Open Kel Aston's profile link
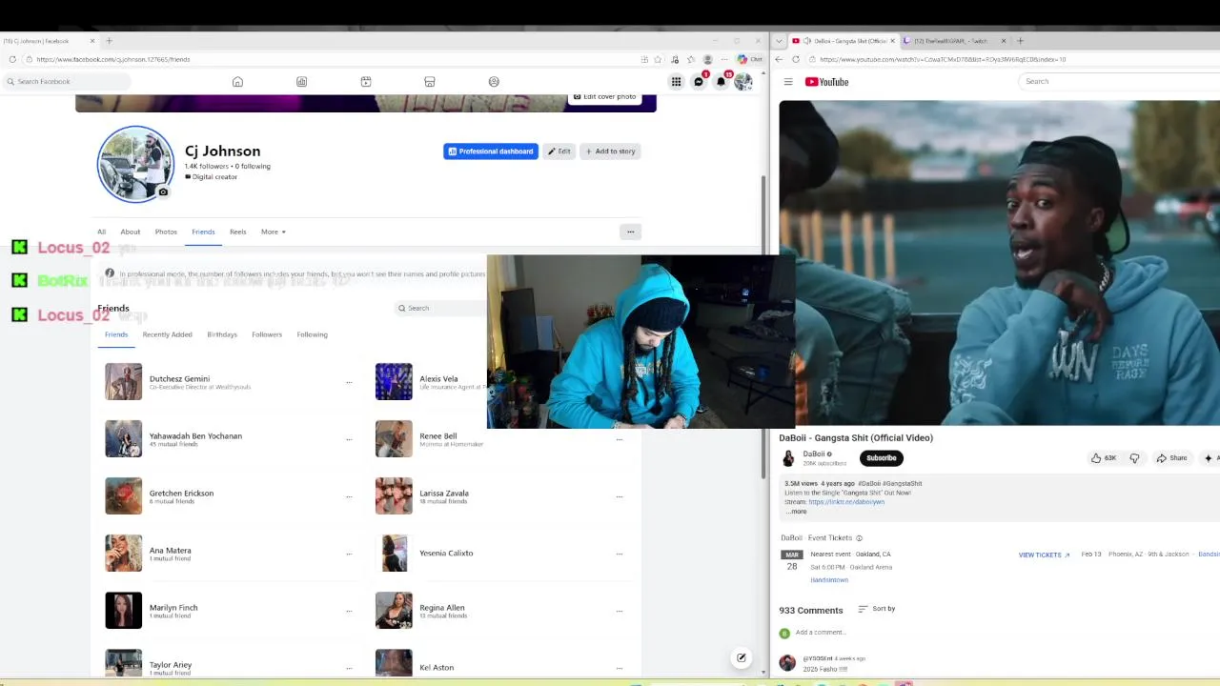The width and height of the screenshot is (1220, 686). point(437,667)
